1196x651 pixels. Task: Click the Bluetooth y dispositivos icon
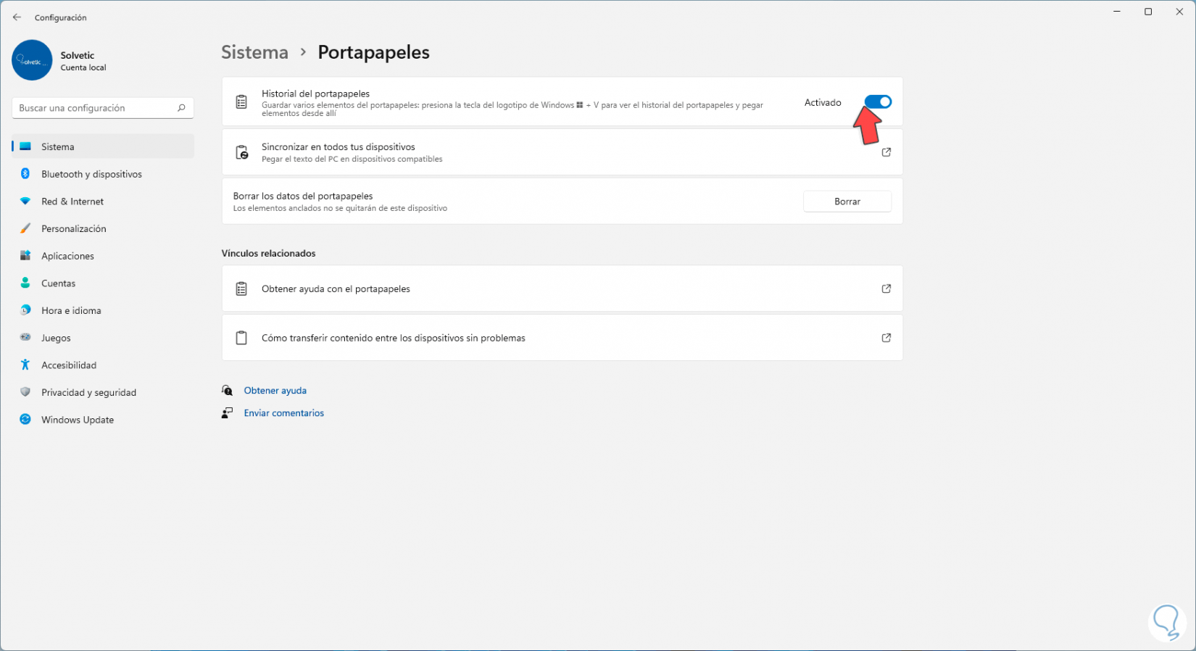[x=25, y=174]
